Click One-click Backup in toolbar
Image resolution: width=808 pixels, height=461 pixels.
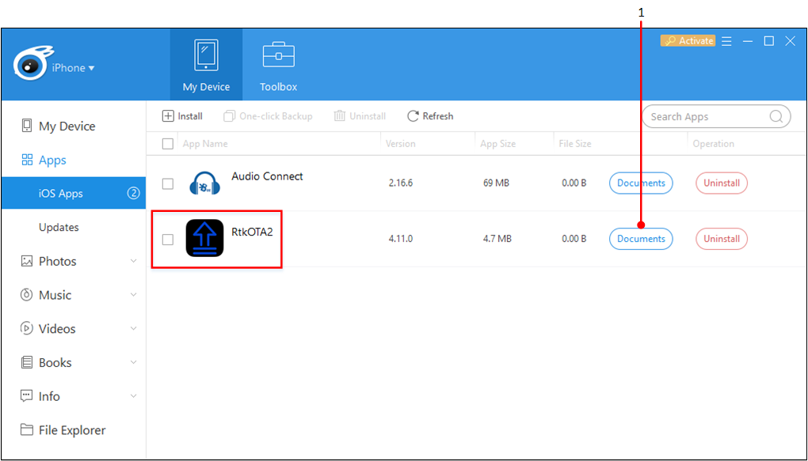click(x=268, y=116)
